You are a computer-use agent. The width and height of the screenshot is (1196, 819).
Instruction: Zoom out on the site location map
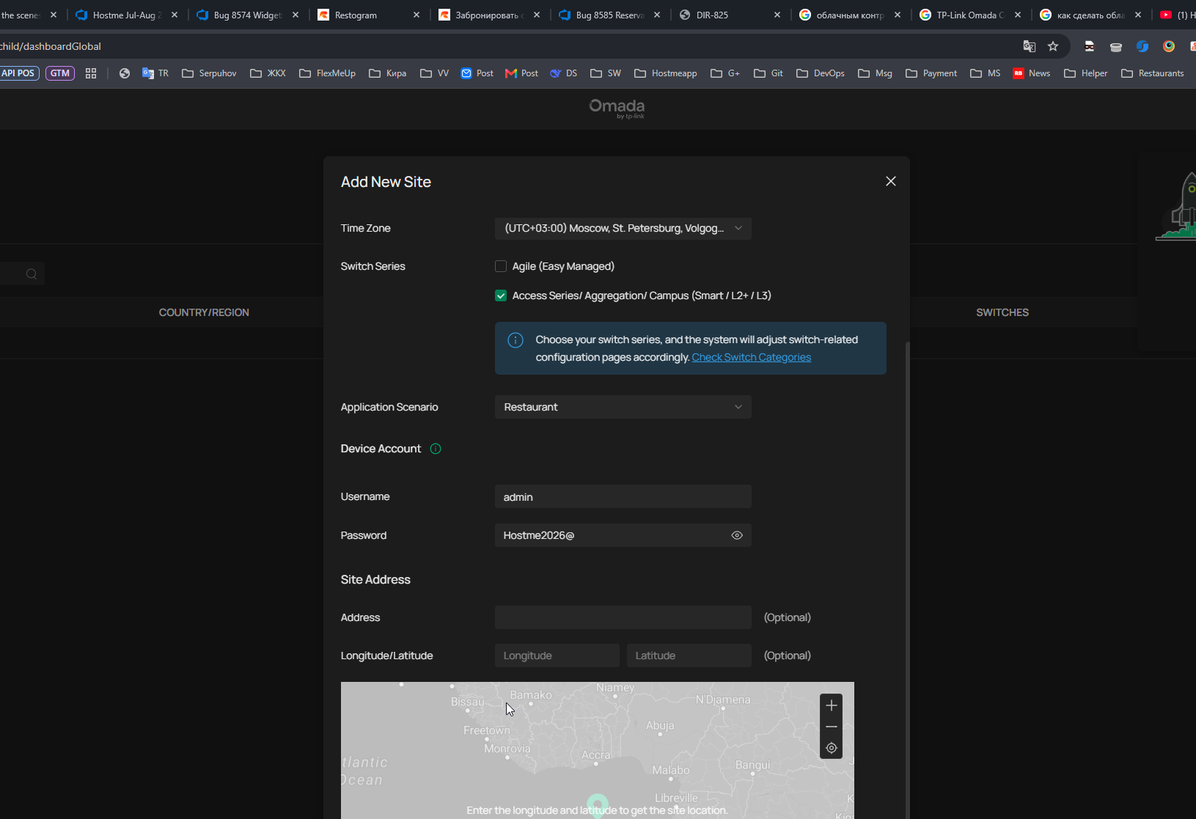[x=831, y=727]
